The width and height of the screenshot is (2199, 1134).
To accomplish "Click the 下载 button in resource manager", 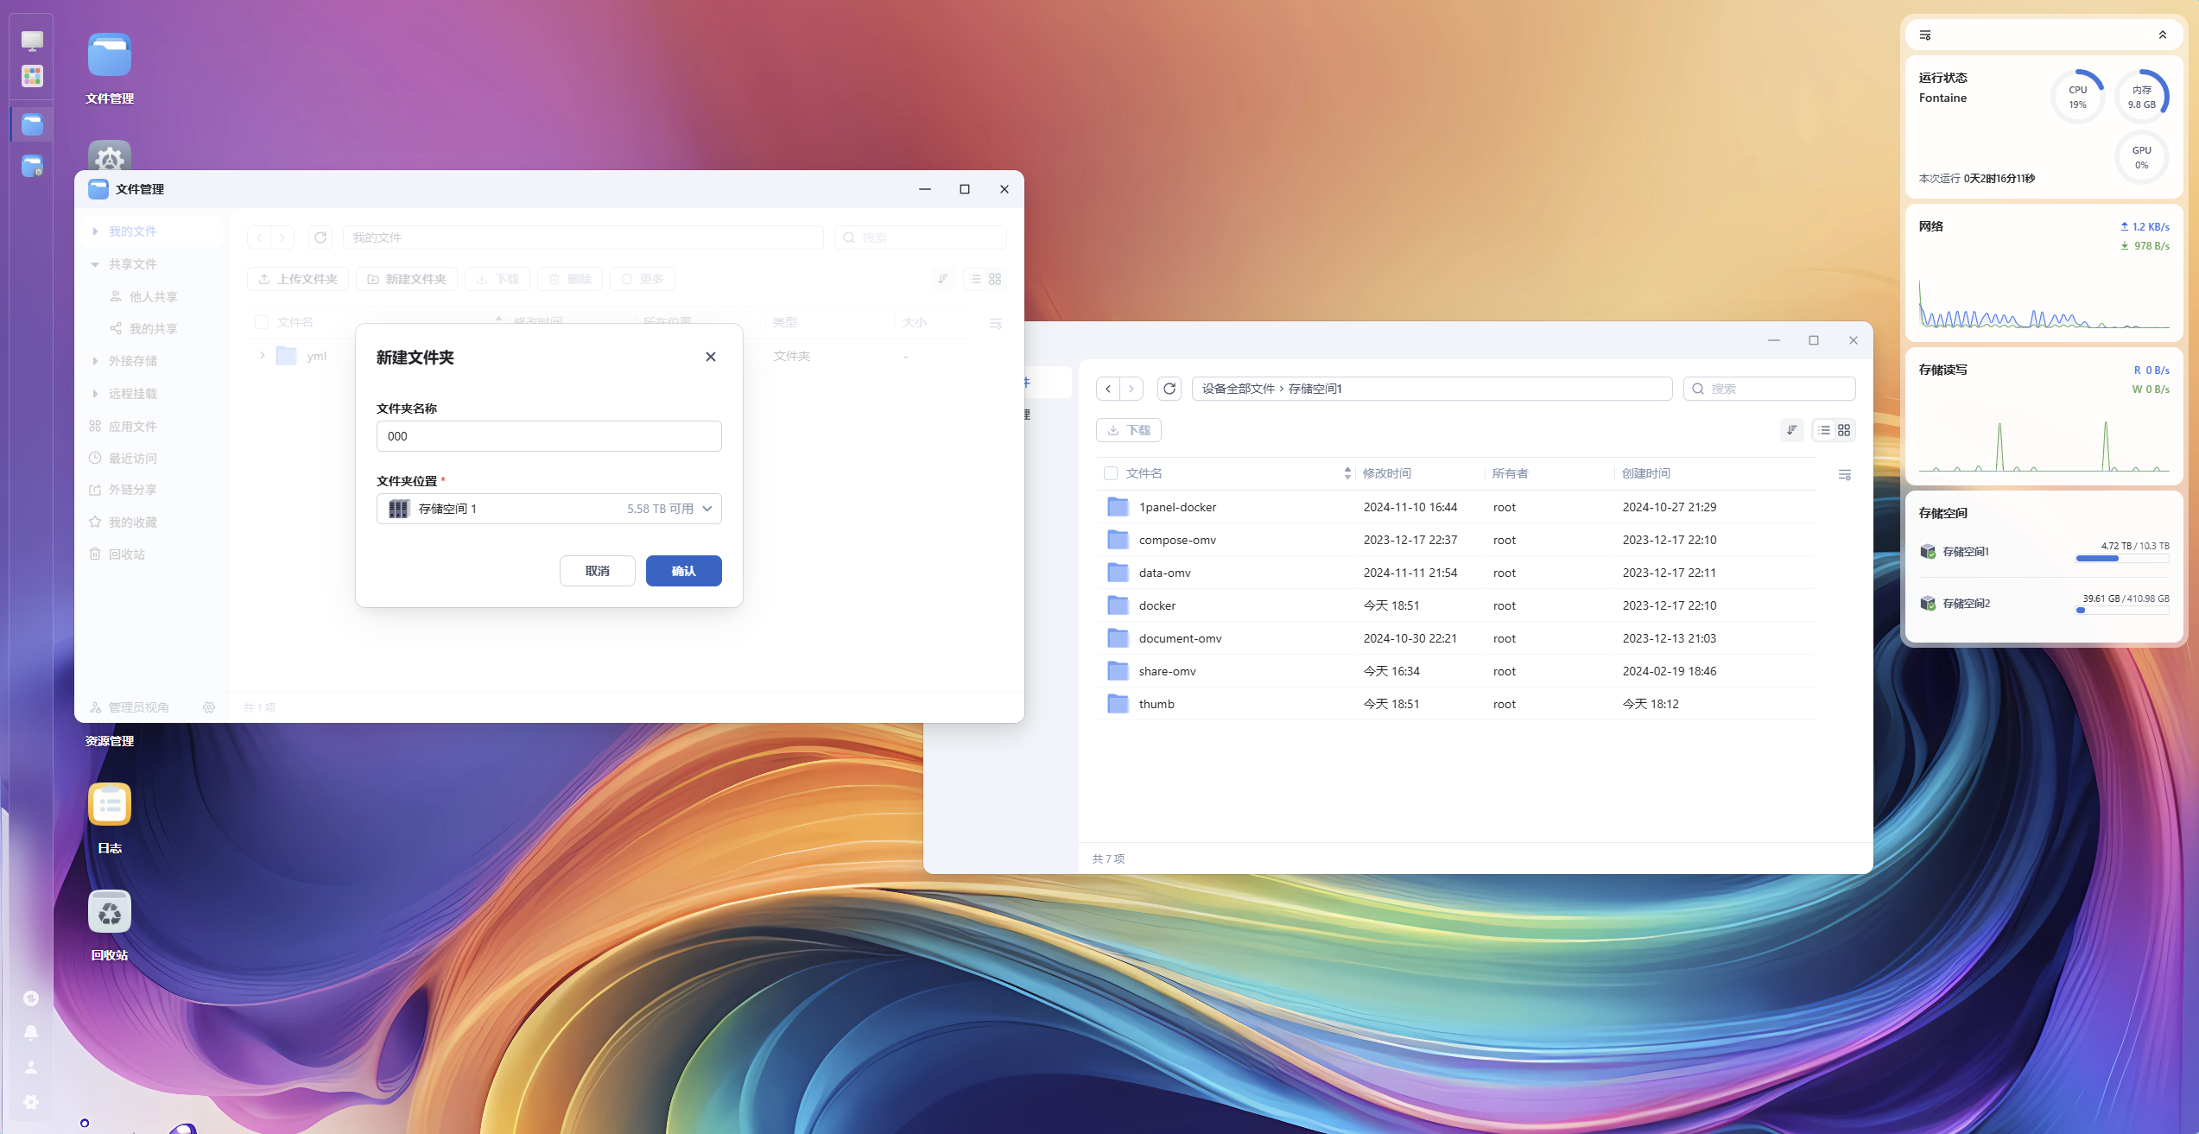I will tap(1129, 430).
